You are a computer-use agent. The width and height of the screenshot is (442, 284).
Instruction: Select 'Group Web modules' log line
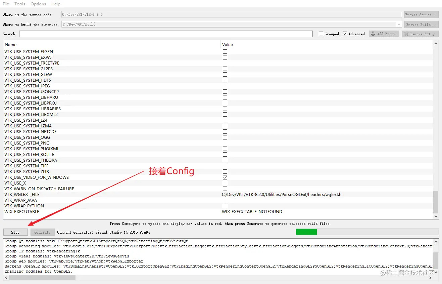[74, 261]
